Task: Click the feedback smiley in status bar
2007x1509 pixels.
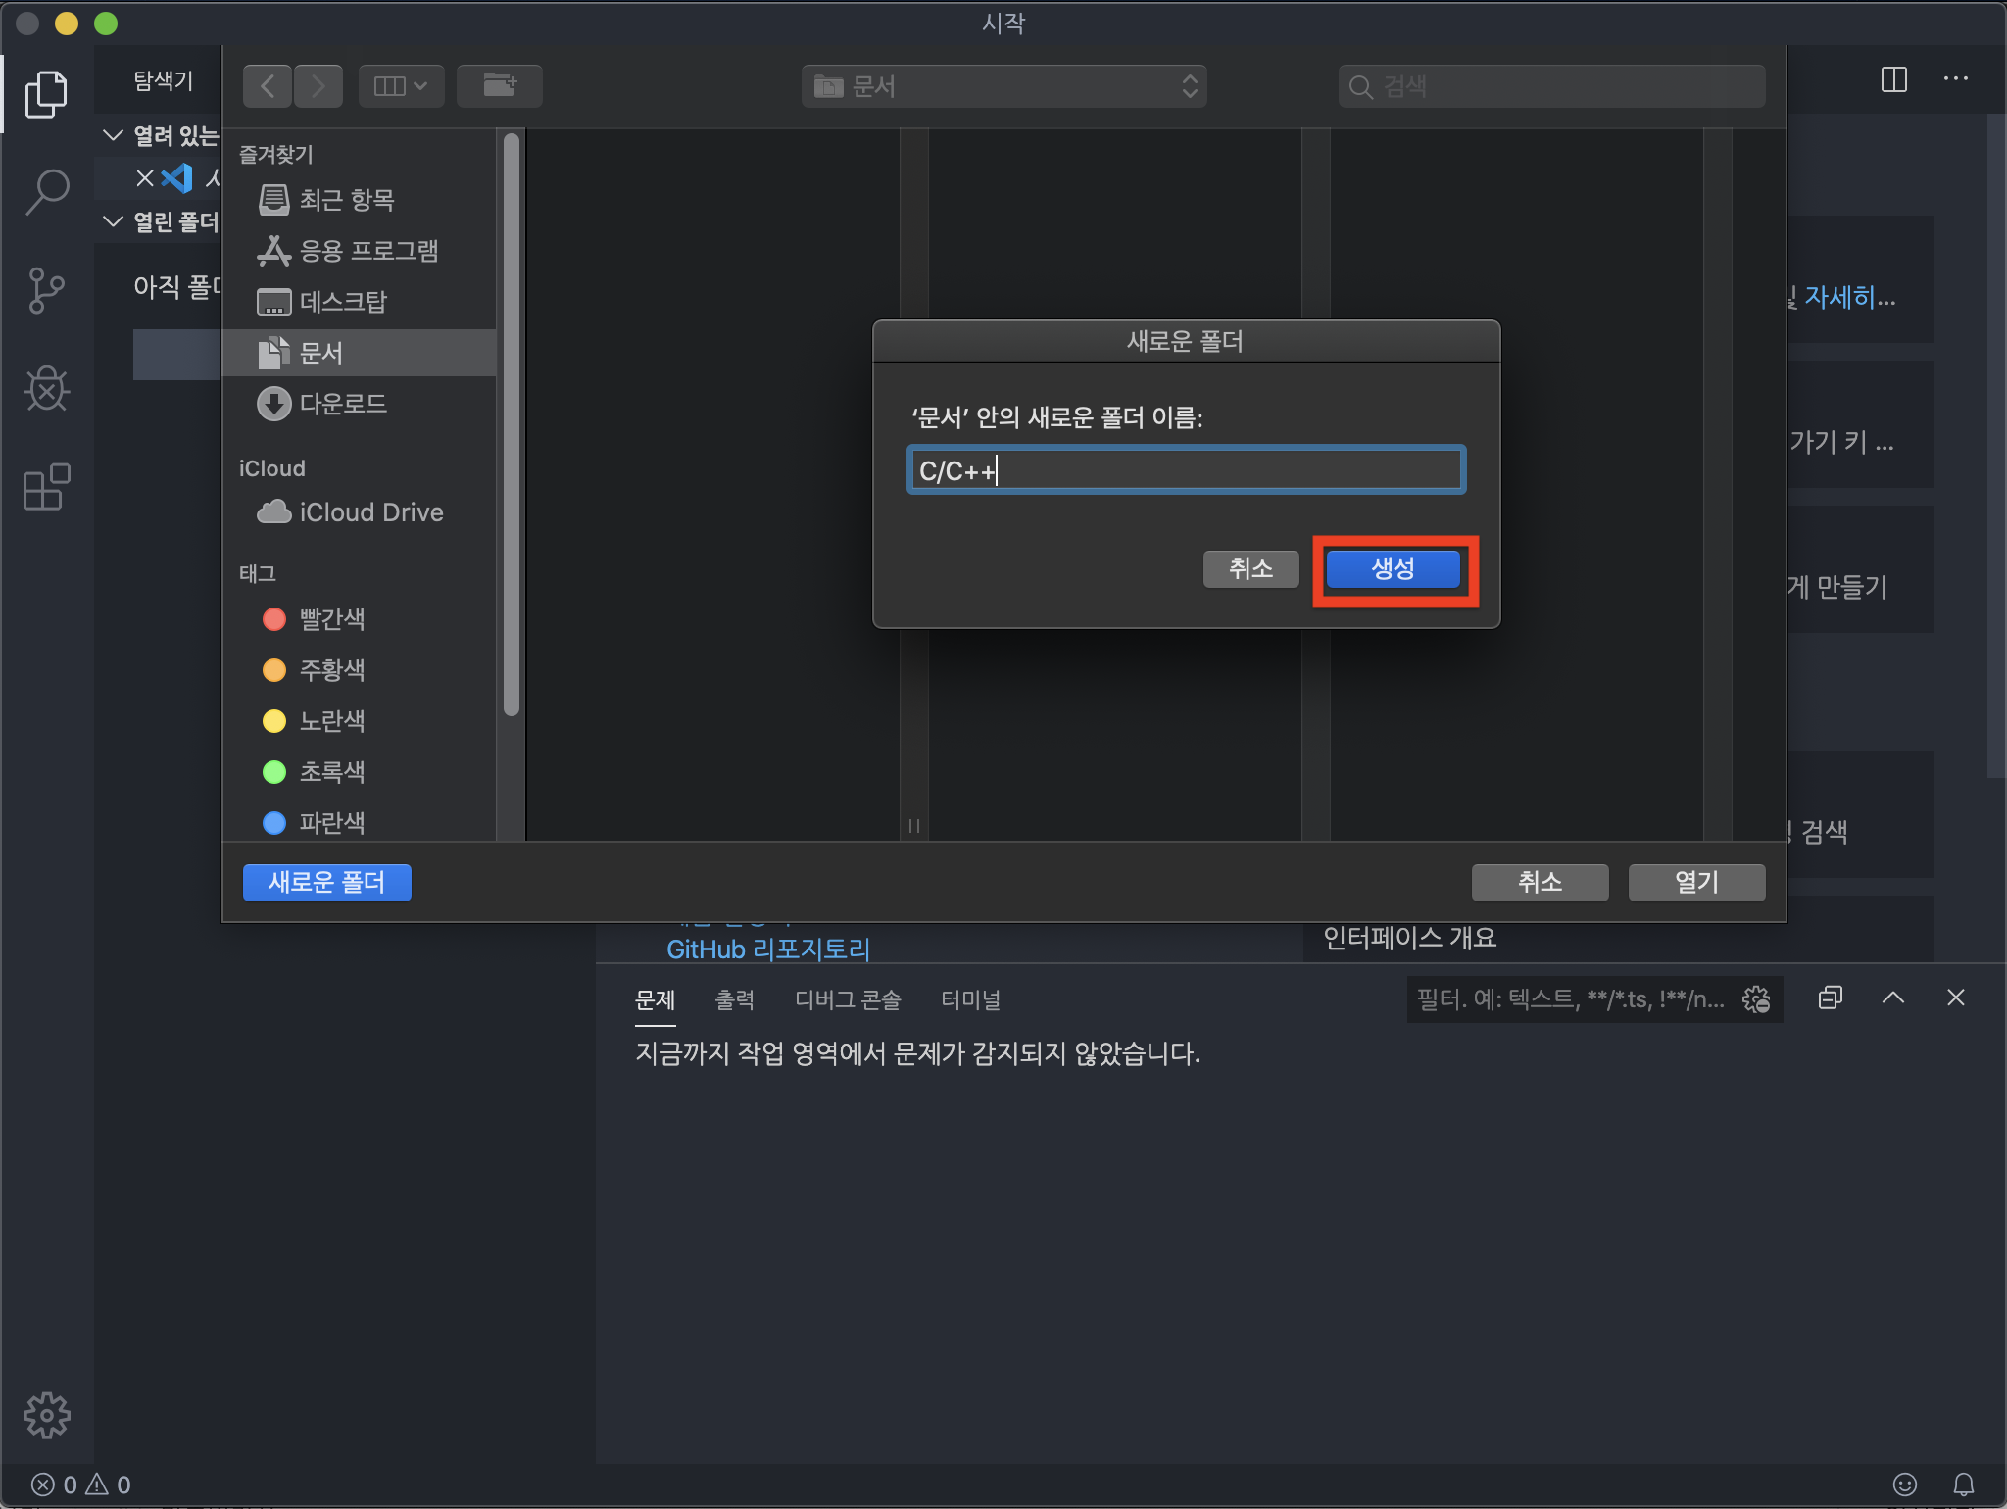Action: 1904,1485
